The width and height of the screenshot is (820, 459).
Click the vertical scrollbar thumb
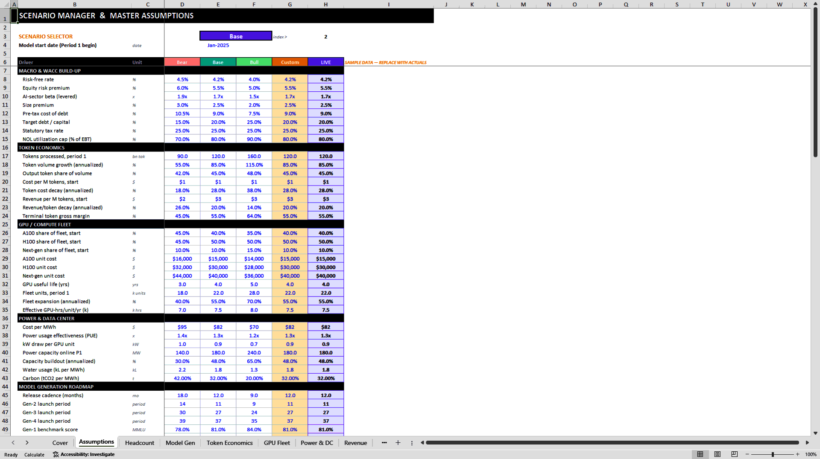(815, 82)
